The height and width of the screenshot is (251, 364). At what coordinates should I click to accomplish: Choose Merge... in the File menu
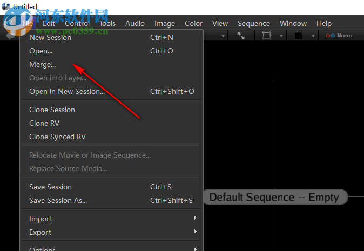(111, 64)
